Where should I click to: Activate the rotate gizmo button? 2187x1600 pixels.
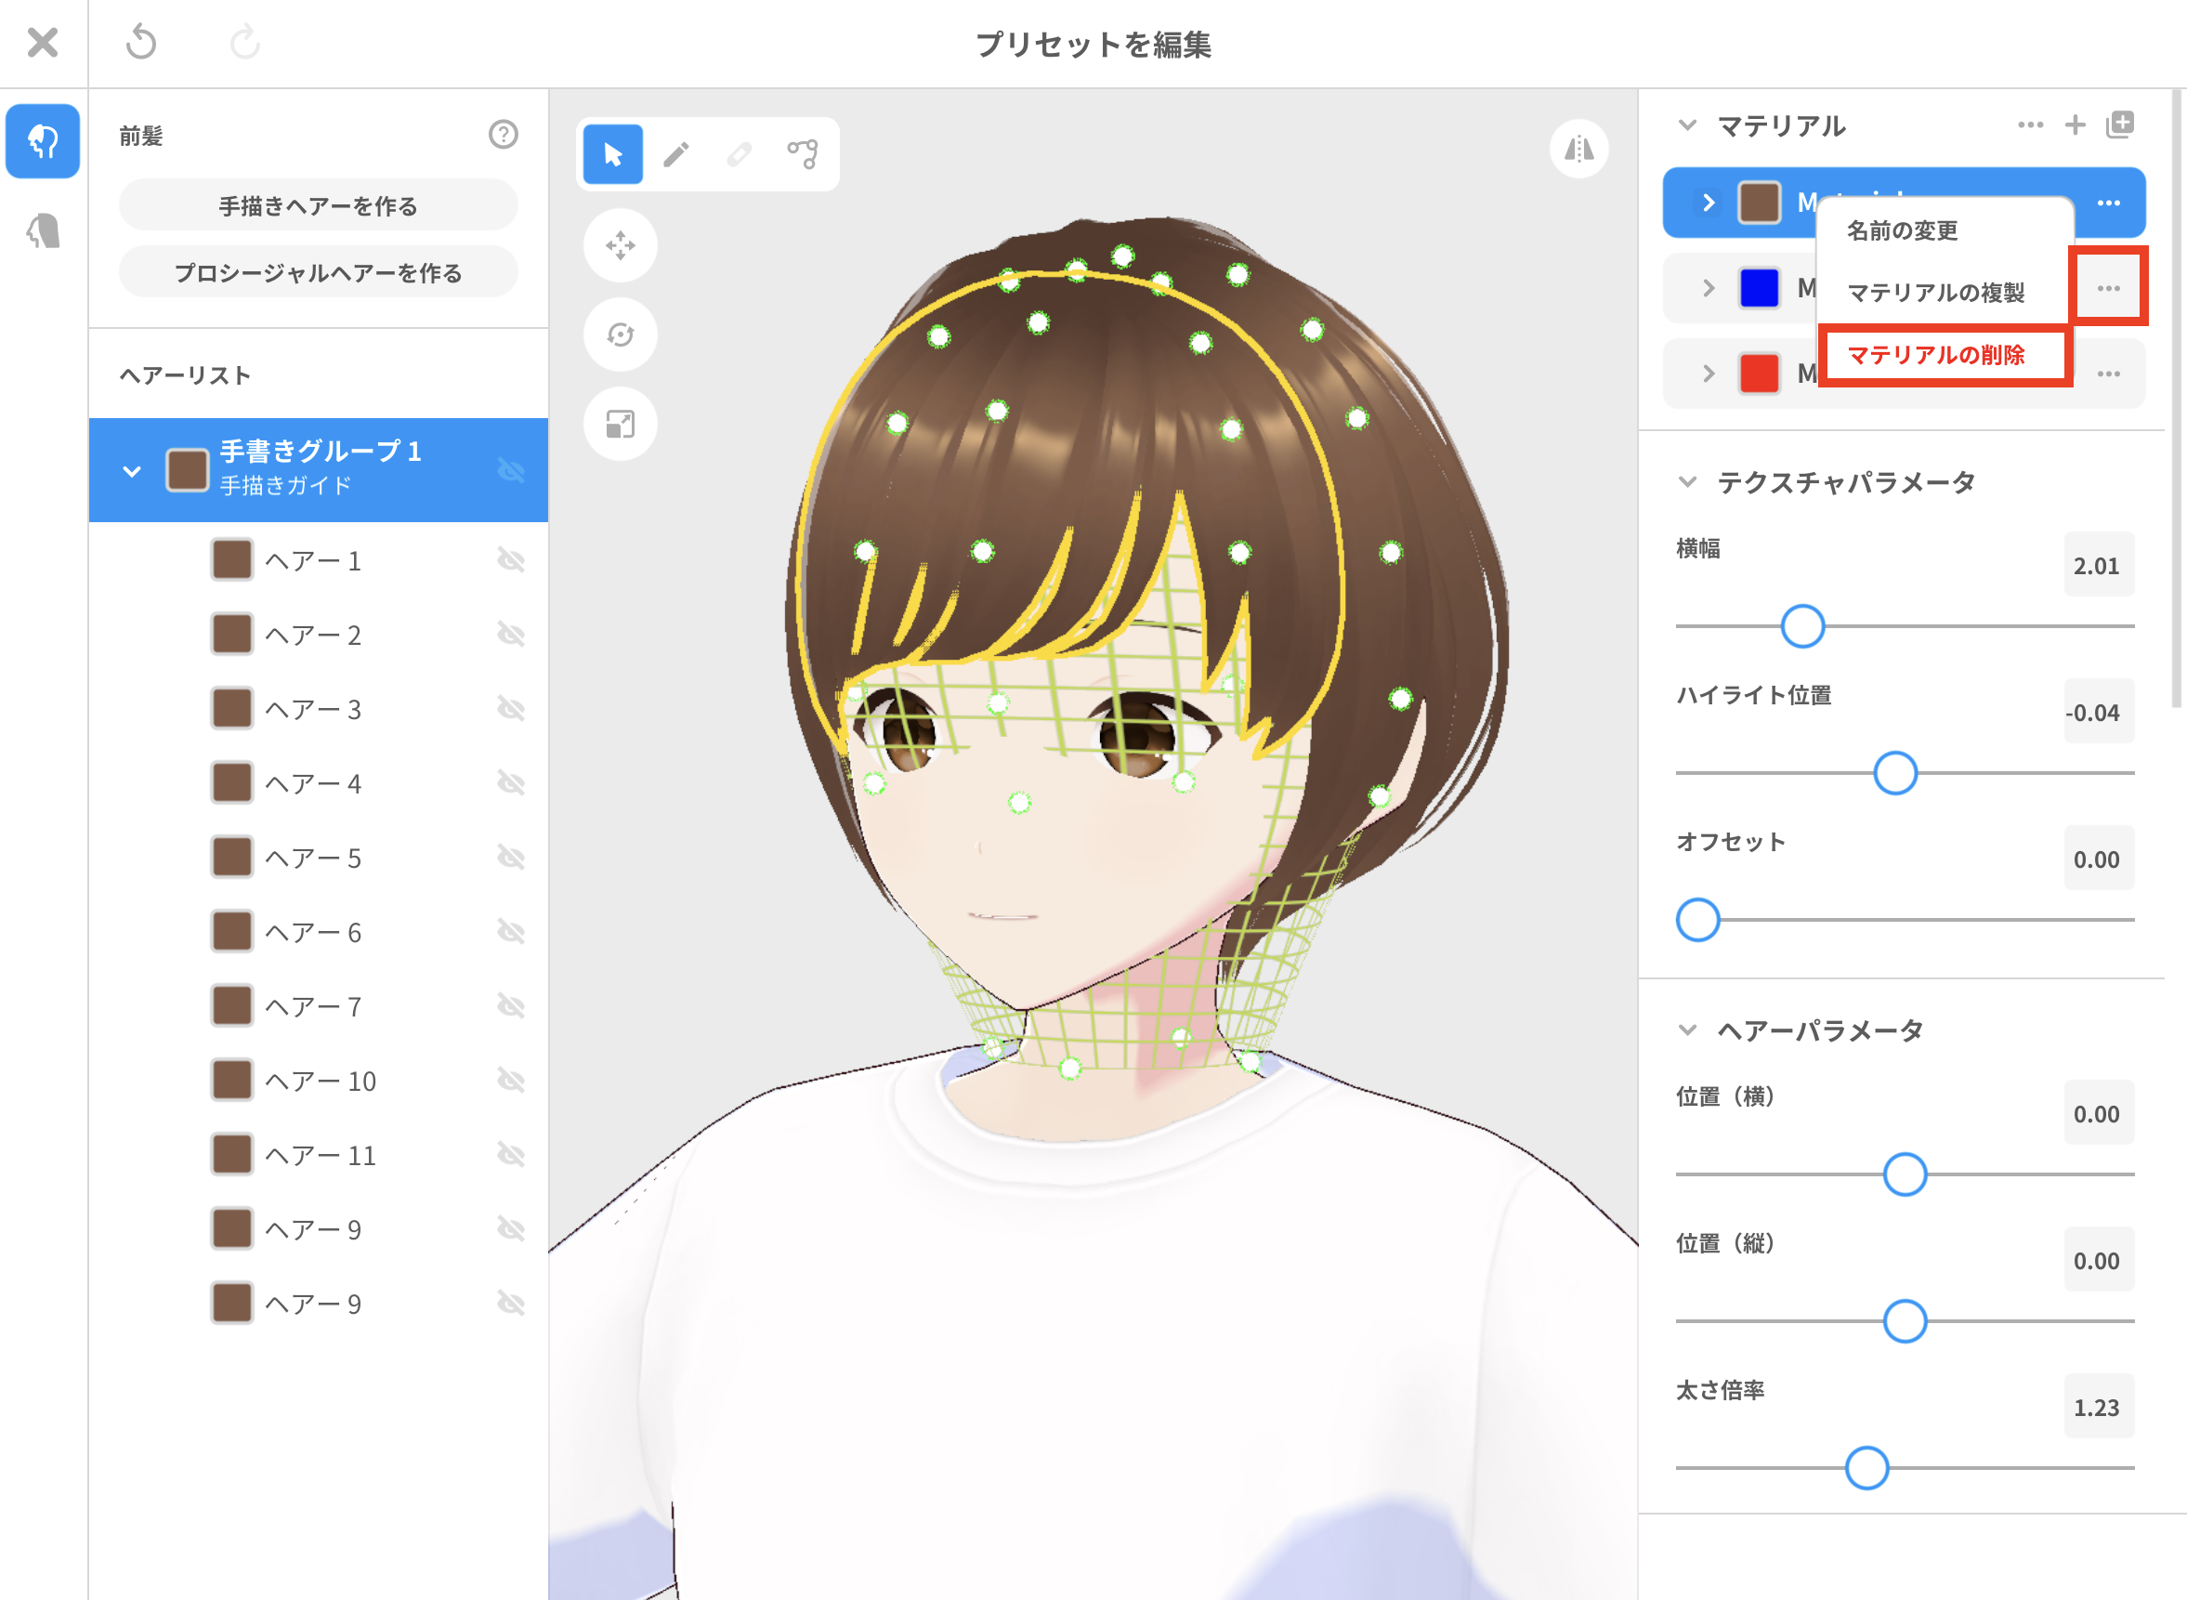click(621, 334)
